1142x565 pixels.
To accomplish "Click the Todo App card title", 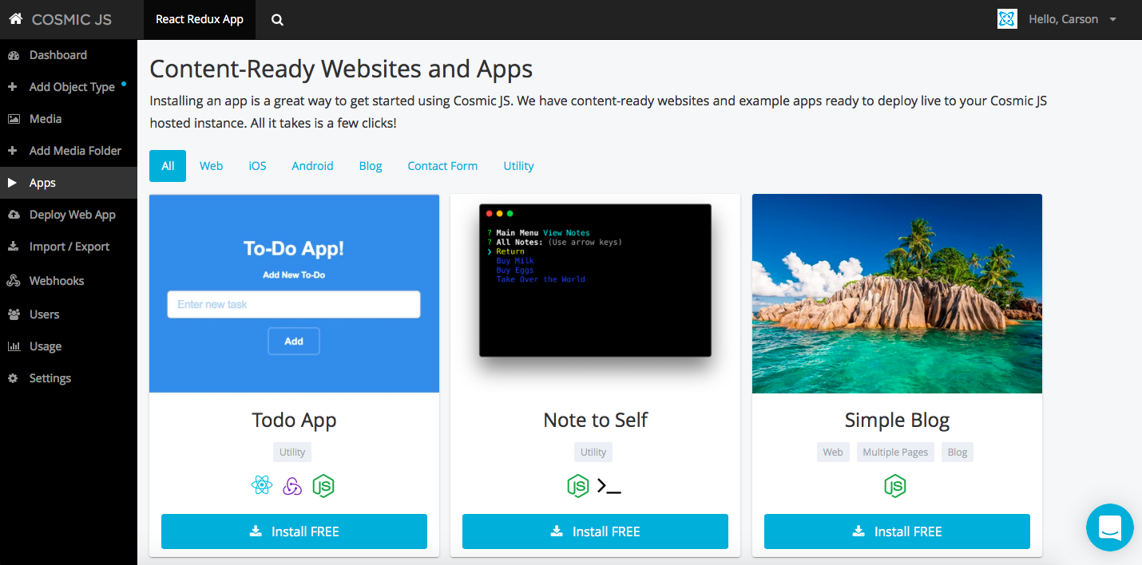I will 294,420.
